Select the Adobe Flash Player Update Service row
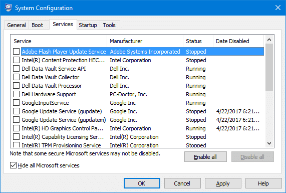Screen dimensions: 286x193 click(x=142, y=52)
